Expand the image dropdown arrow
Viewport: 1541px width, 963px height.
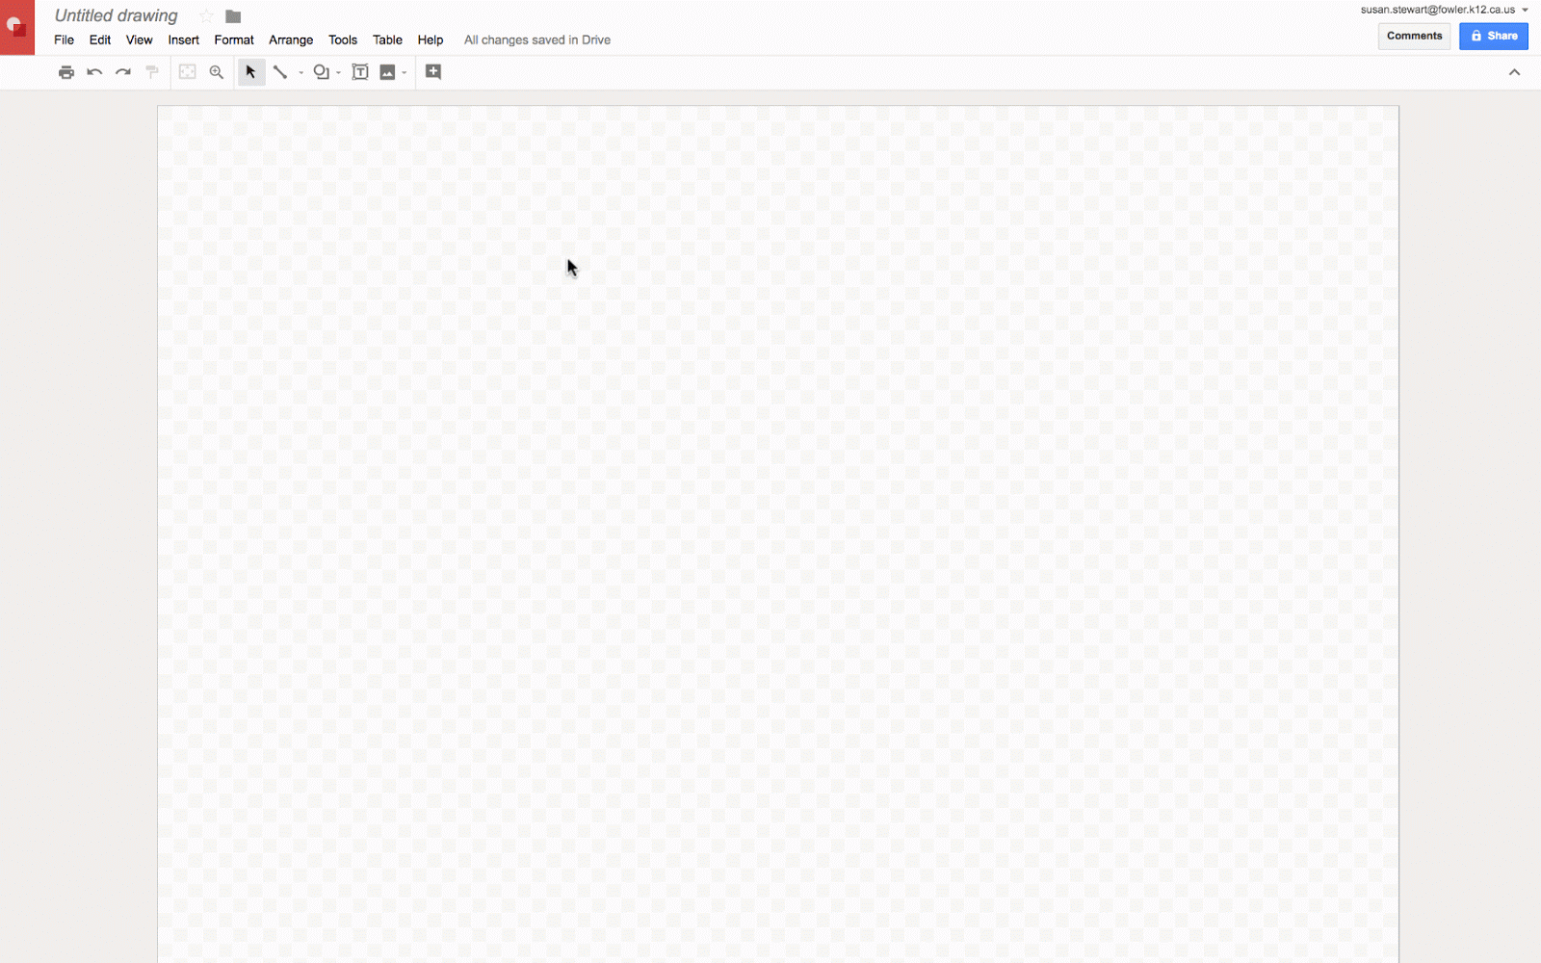[405, 73]
